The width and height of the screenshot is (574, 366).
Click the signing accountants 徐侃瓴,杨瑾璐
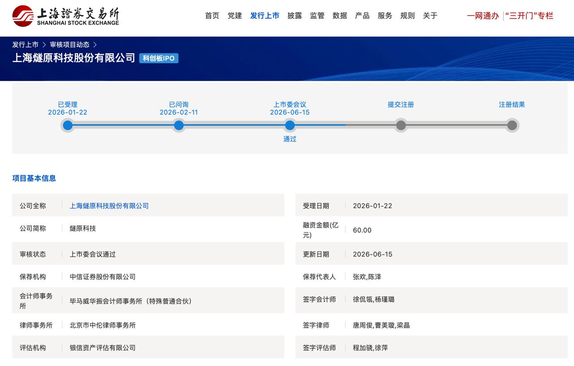tap(374, 299)
